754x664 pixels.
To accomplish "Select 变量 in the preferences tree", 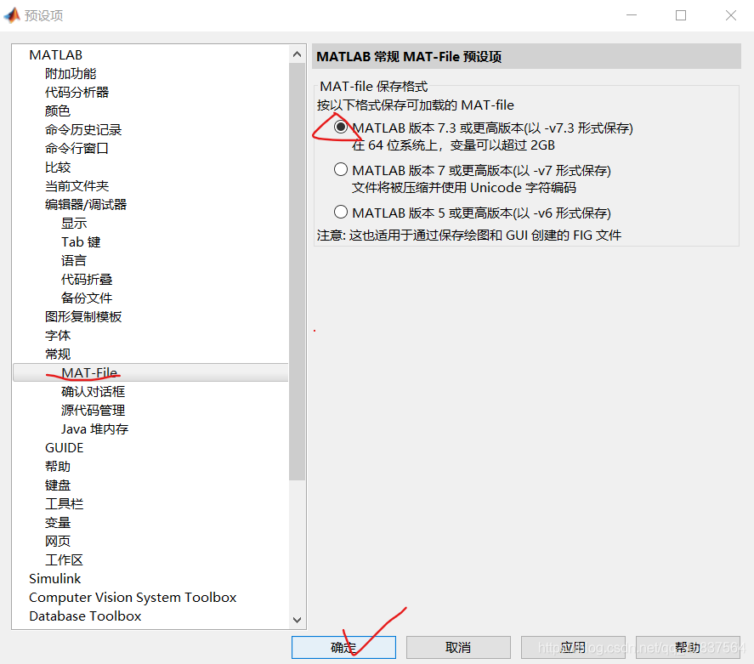I will (58, 523).
